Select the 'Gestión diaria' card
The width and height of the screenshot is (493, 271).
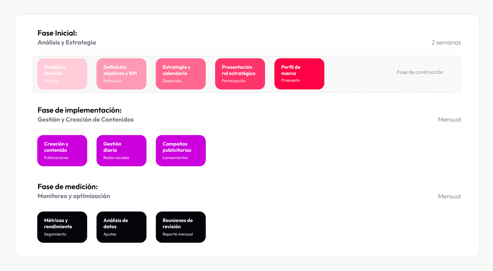click(x=121, y=150)
